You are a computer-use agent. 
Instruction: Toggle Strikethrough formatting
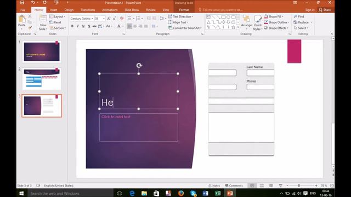pos(94,26)
